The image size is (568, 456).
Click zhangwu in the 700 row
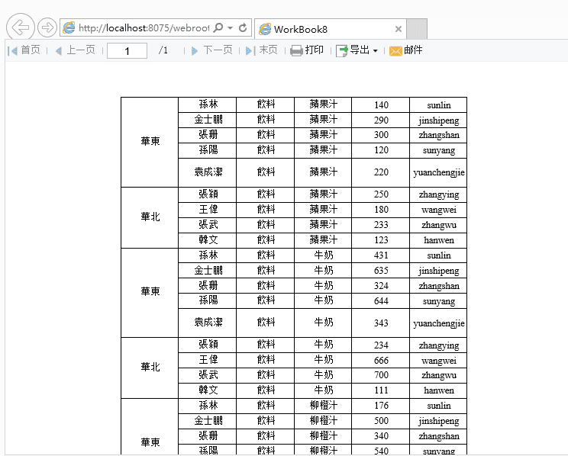tap(439, 376)
